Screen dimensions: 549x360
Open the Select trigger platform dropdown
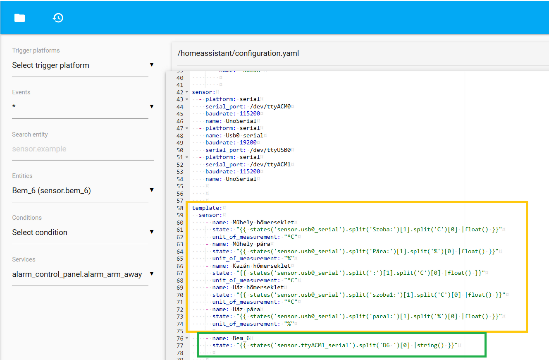(83, 65)
